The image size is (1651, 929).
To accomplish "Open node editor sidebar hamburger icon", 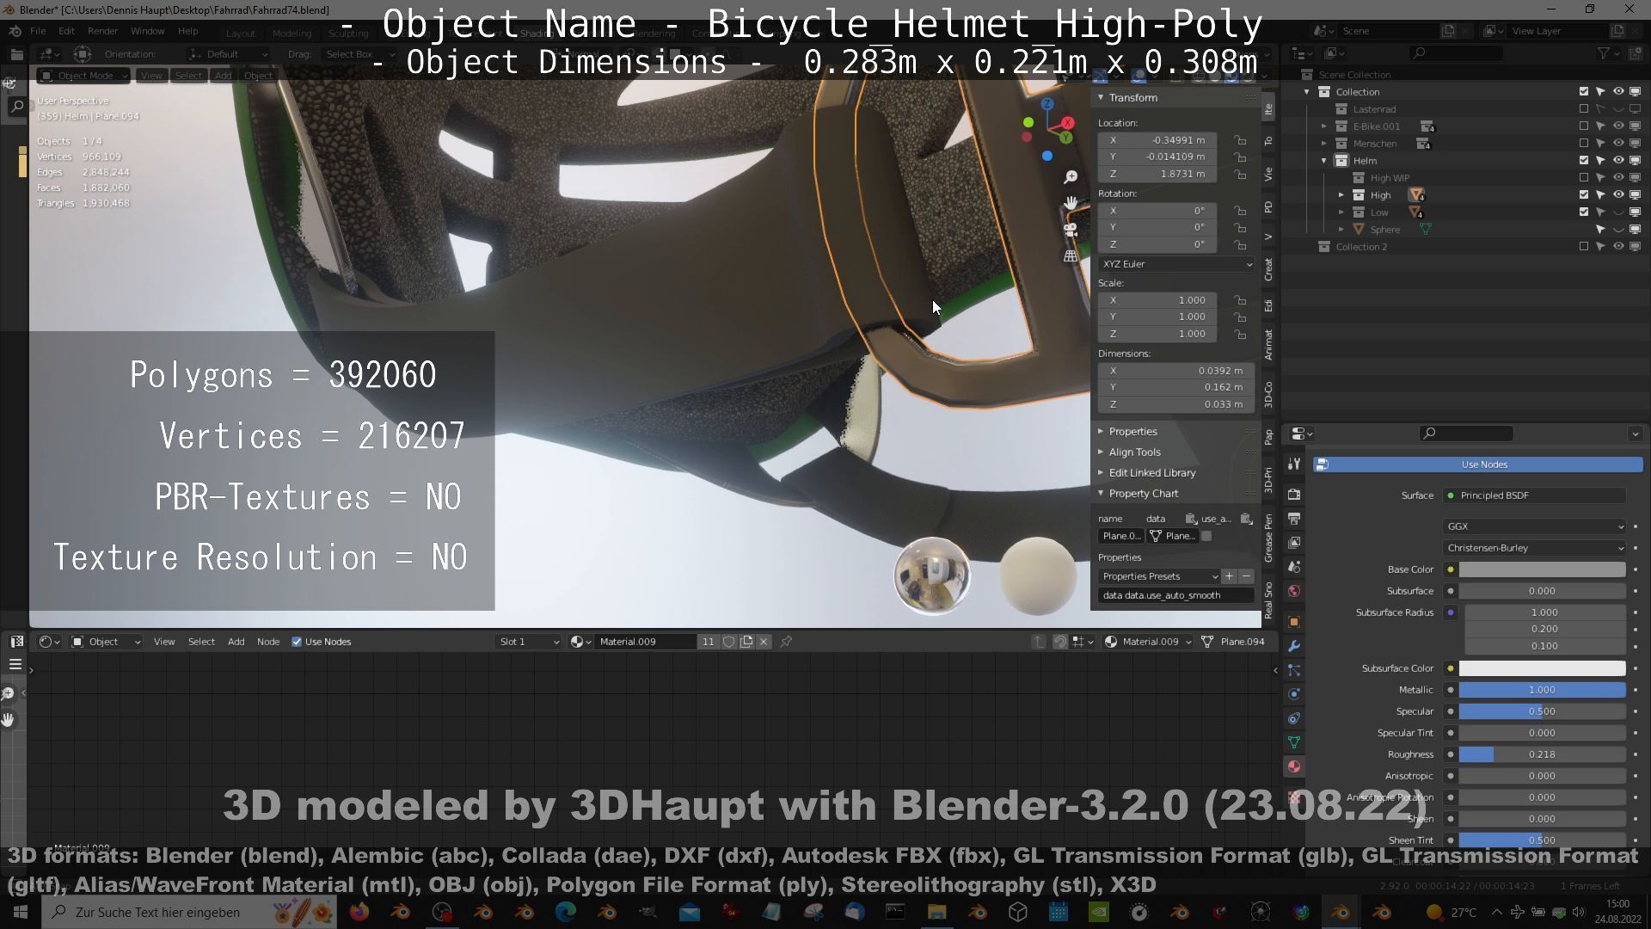I will 15,665.
